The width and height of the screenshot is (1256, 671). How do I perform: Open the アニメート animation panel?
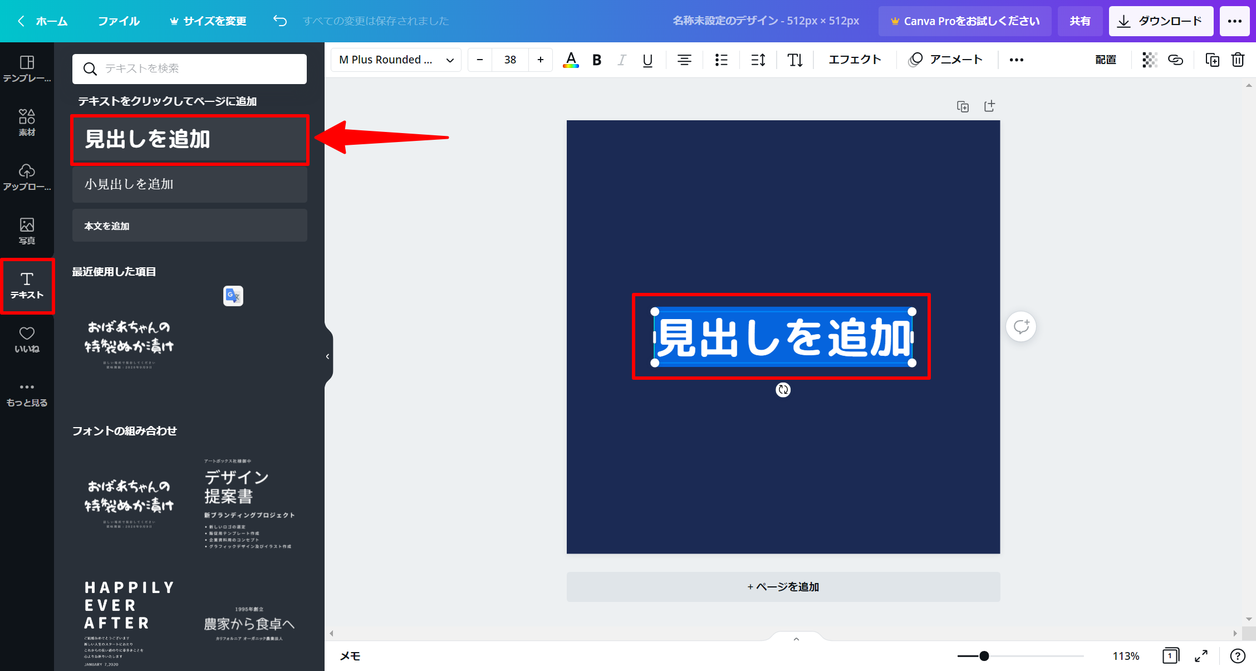946,60
